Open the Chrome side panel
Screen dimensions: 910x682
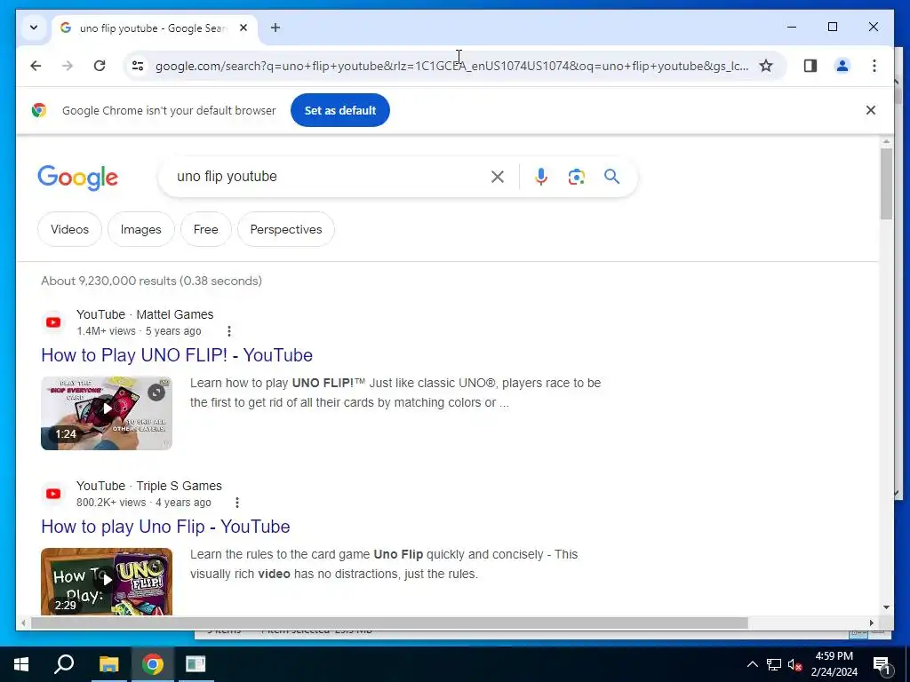point(810,66)
